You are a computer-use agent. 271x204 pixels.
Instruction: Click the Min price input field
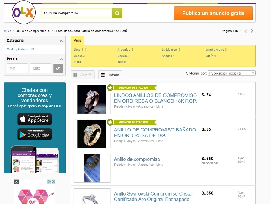tap(17, 68)
